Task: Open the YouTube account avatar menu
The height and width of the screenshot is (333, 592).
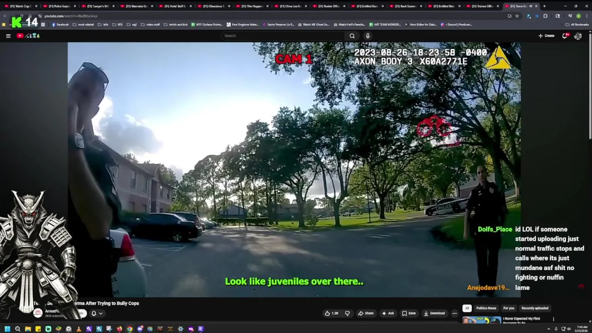Action: pyautogui.click(x=578, y=36)
